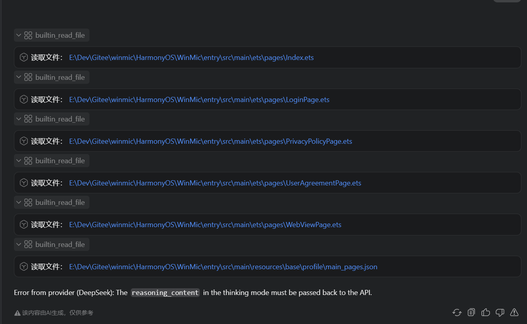Click the 读取文件 label in the main_pages.json row
Screen dimensions: 527x324
[47, 266]
